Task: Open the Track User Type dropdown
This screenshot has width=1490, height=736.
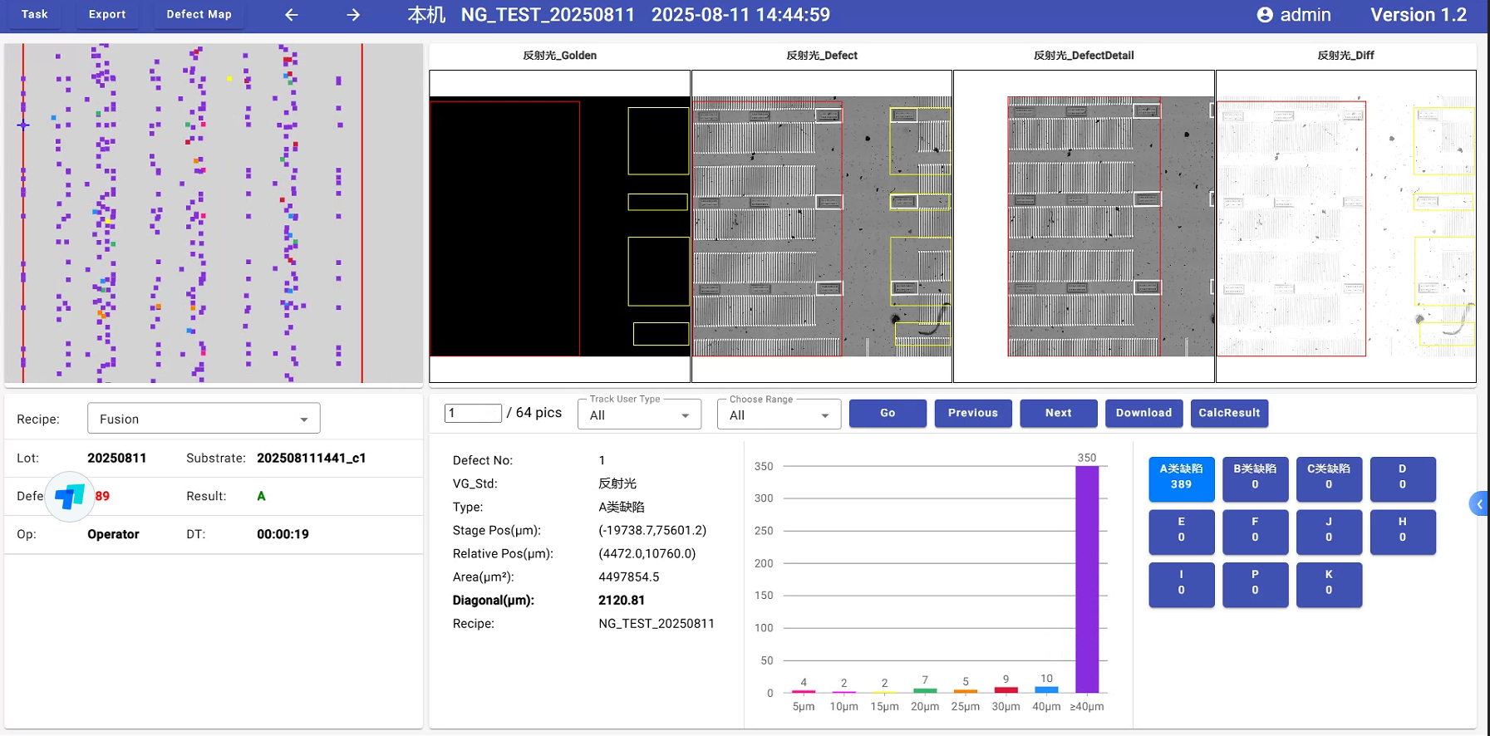Action: [639, 415]
